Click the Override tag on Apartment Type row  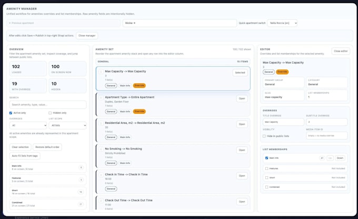coord(140,112)
